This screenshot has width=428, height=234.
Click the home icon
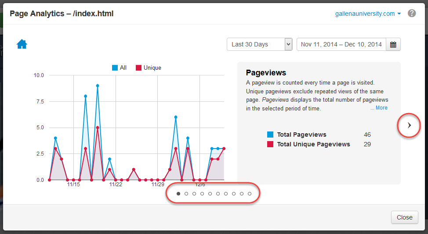[x=22, y=44]
